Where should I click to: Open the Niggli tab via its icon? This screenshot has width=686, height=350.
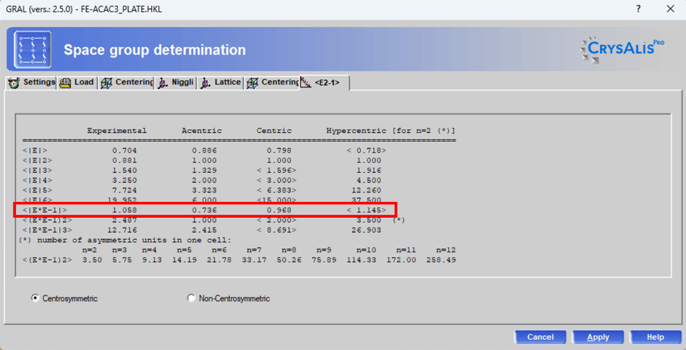tap(163, 83)
